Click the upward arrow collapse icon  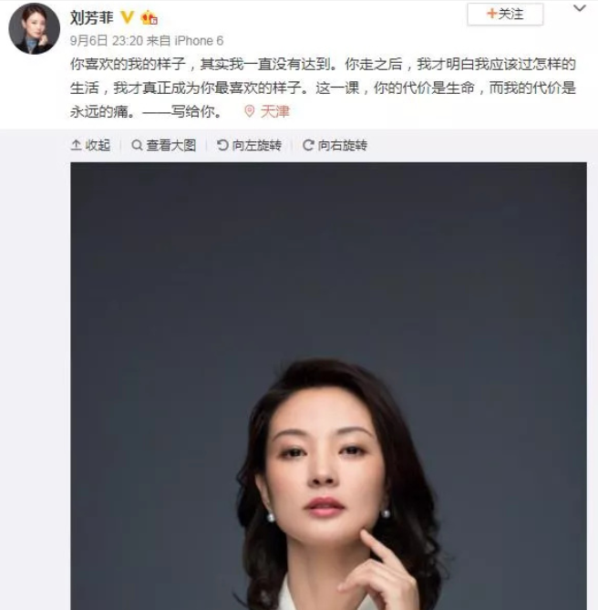pos(76,145)
